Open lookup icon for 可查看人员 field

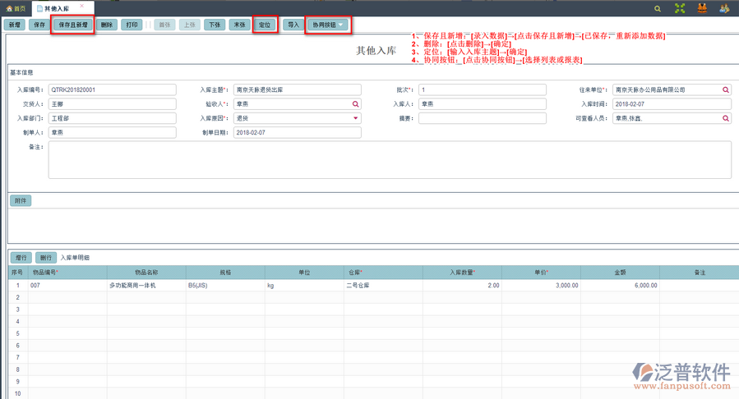coord(726,118)
